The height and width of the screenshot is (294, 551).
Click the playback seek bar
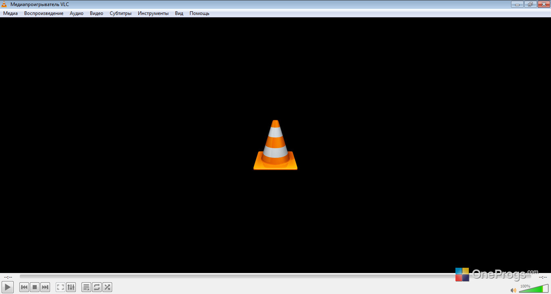[275, 277]
